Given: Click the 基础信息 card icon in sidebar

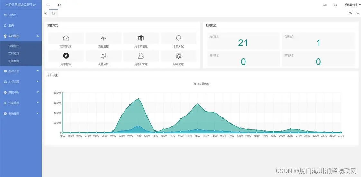Looking at the screenshot, I should click(x=5, y=71).
